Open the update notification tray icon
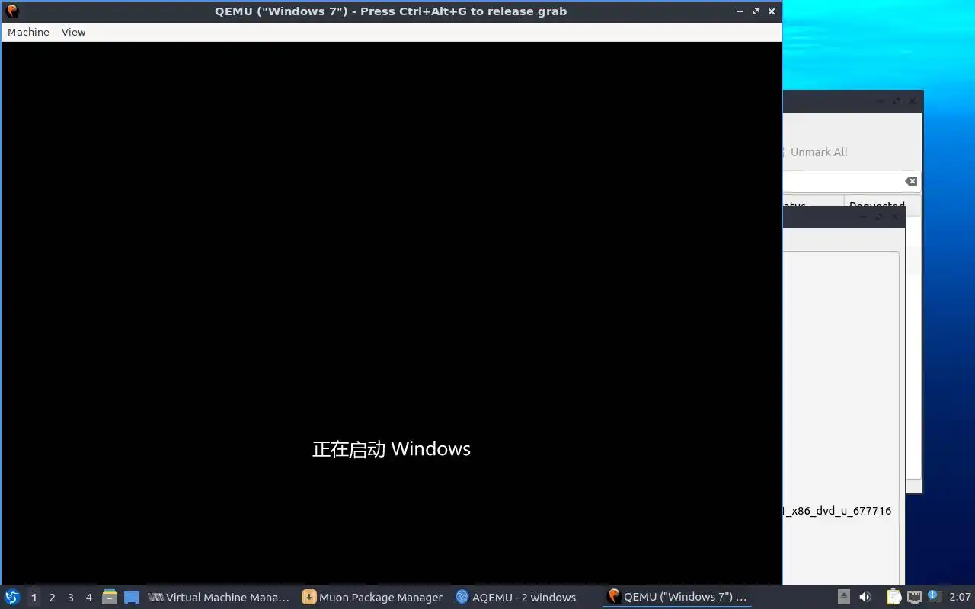 point(935,596)
